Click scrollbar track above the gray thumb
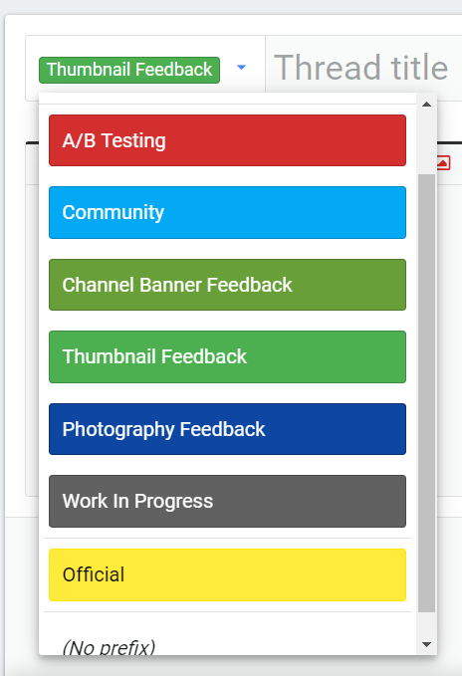Image resolution: width=462 pixels, height=676 pixels. tap(427, 143)
